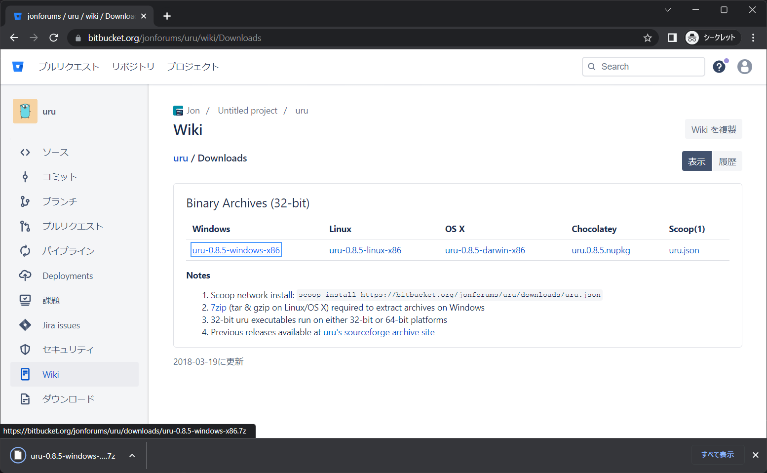
Task: Open the プルリクエスト menu in top bar
Action: [x=69, y=66]
